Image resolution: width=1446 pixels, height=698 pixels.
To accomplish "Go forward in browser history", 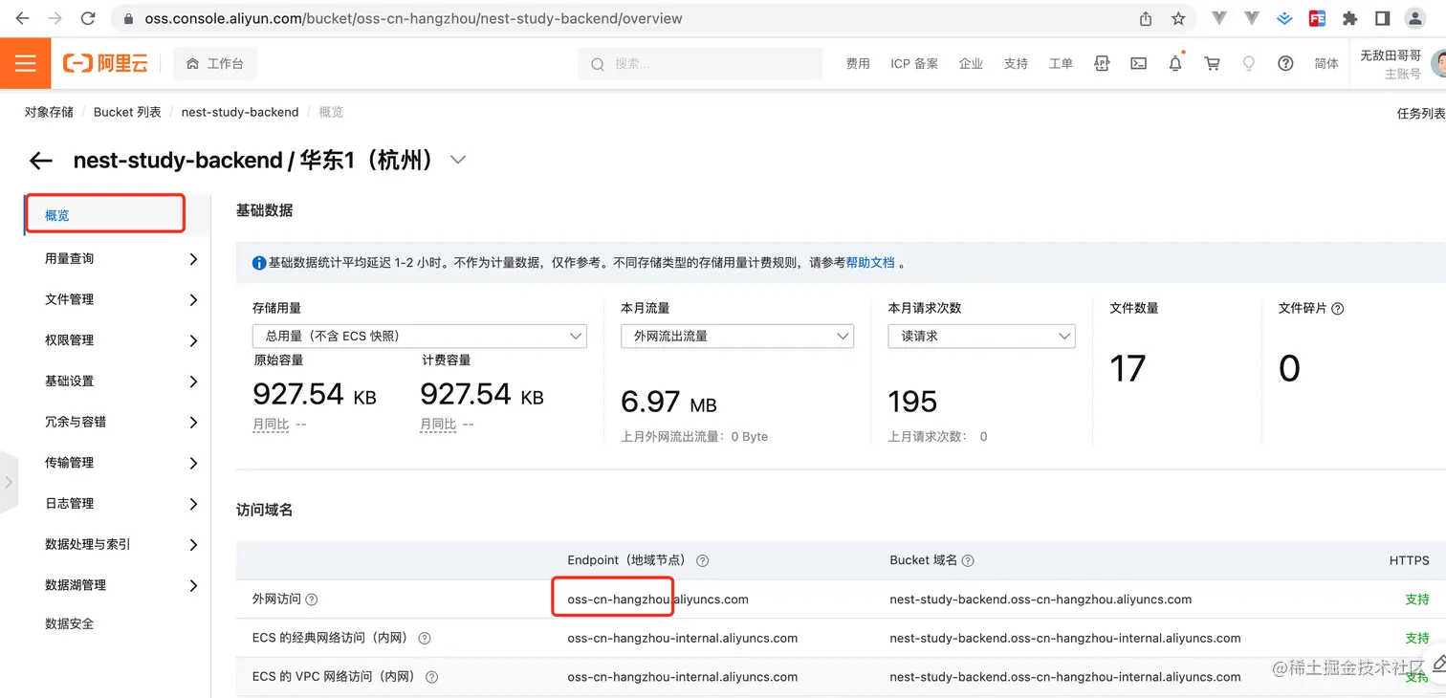I will [55, 18].
